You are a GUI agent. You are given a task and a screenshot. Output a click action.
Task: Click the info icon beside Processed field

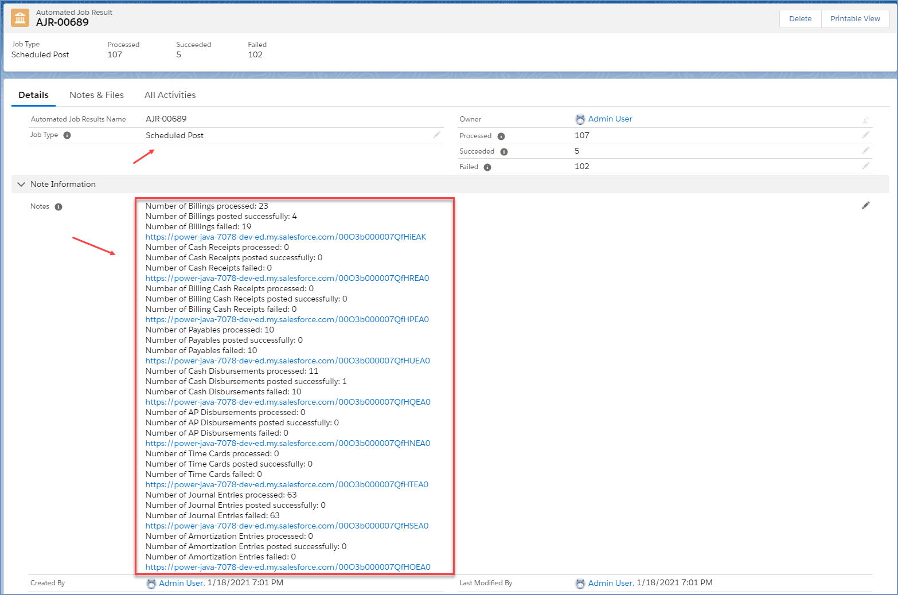click(x=501, y=136)
